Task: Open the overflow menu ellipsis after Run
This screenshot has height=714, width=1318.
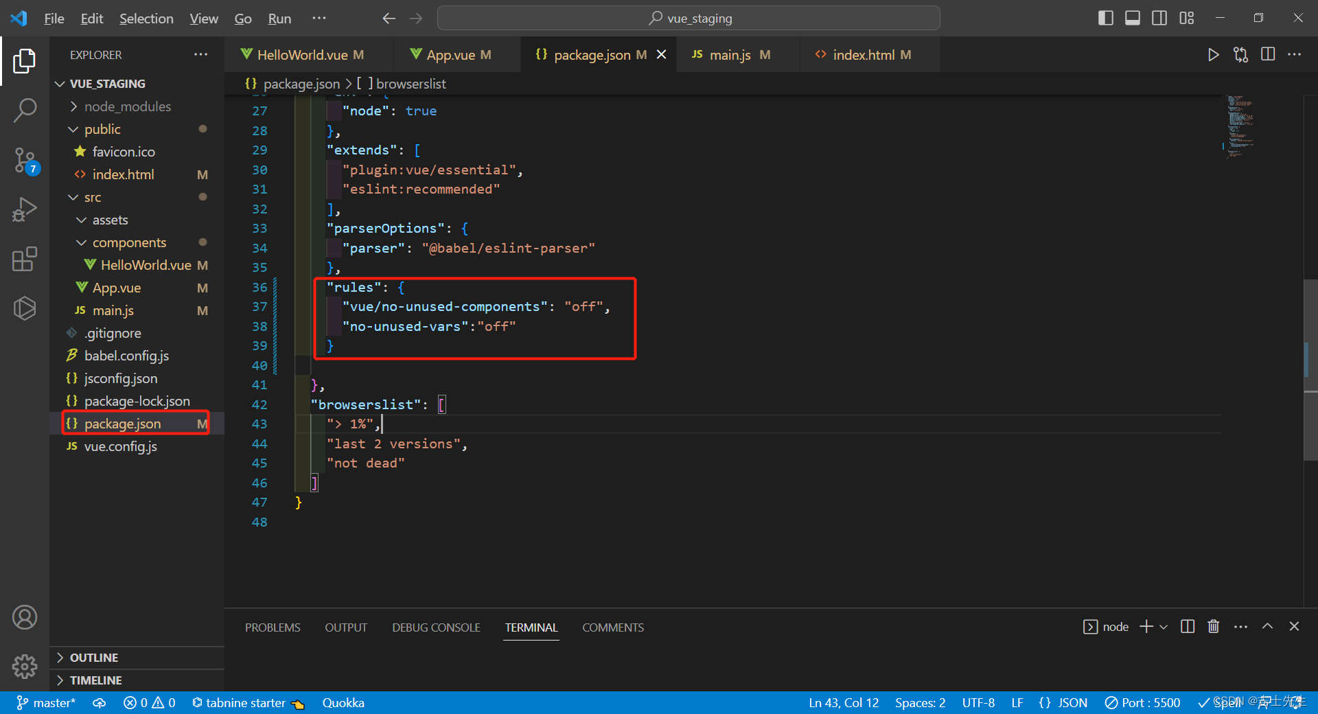Action: (319, 19)
